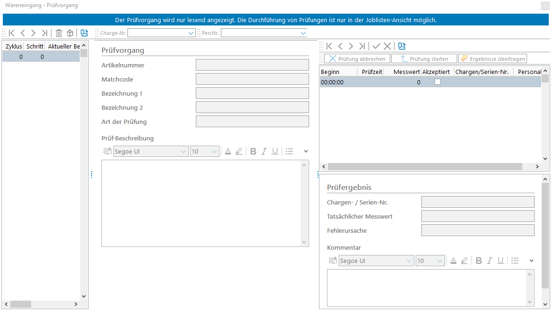Viewport: 553px width, 311px height.
Task: Click the Zyklus column header
Action: coord(14,46)
